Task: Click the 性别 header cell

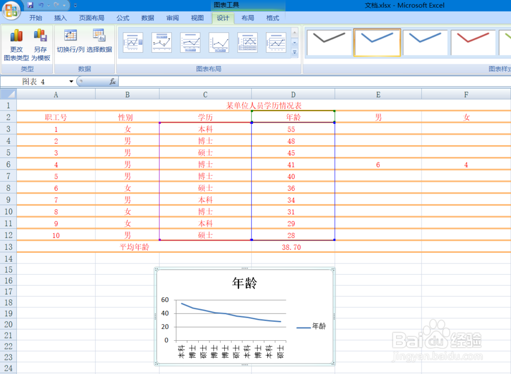Action: tap(127, 117)
